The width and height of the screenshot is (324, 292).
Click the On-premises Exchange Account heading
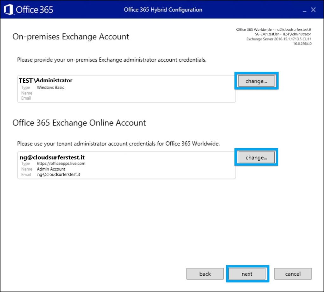tap(71, 37)
